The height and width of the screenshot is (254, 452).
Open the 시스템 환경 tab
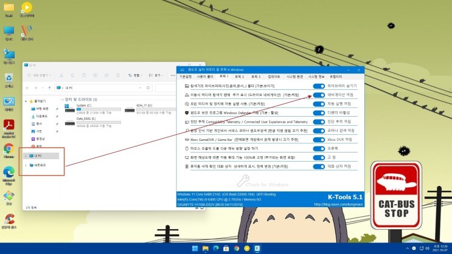pos(294,77)
